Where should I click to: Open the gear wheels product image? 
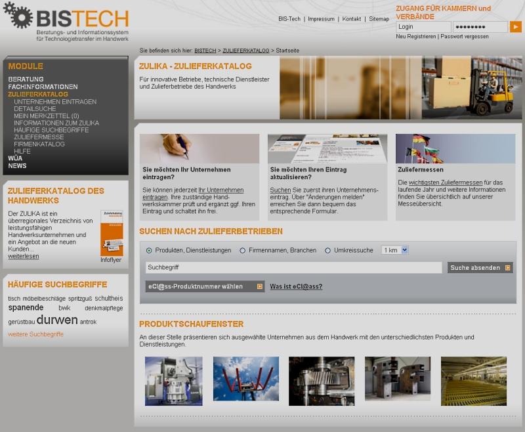tap(321, 381)
